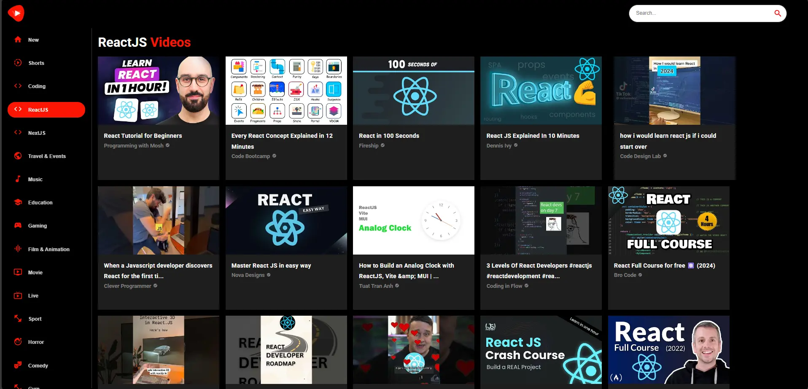The height and width of the screenshot is (389, 808).
Task: Click the gamepad Gaming icon
Action: [18, 225]
